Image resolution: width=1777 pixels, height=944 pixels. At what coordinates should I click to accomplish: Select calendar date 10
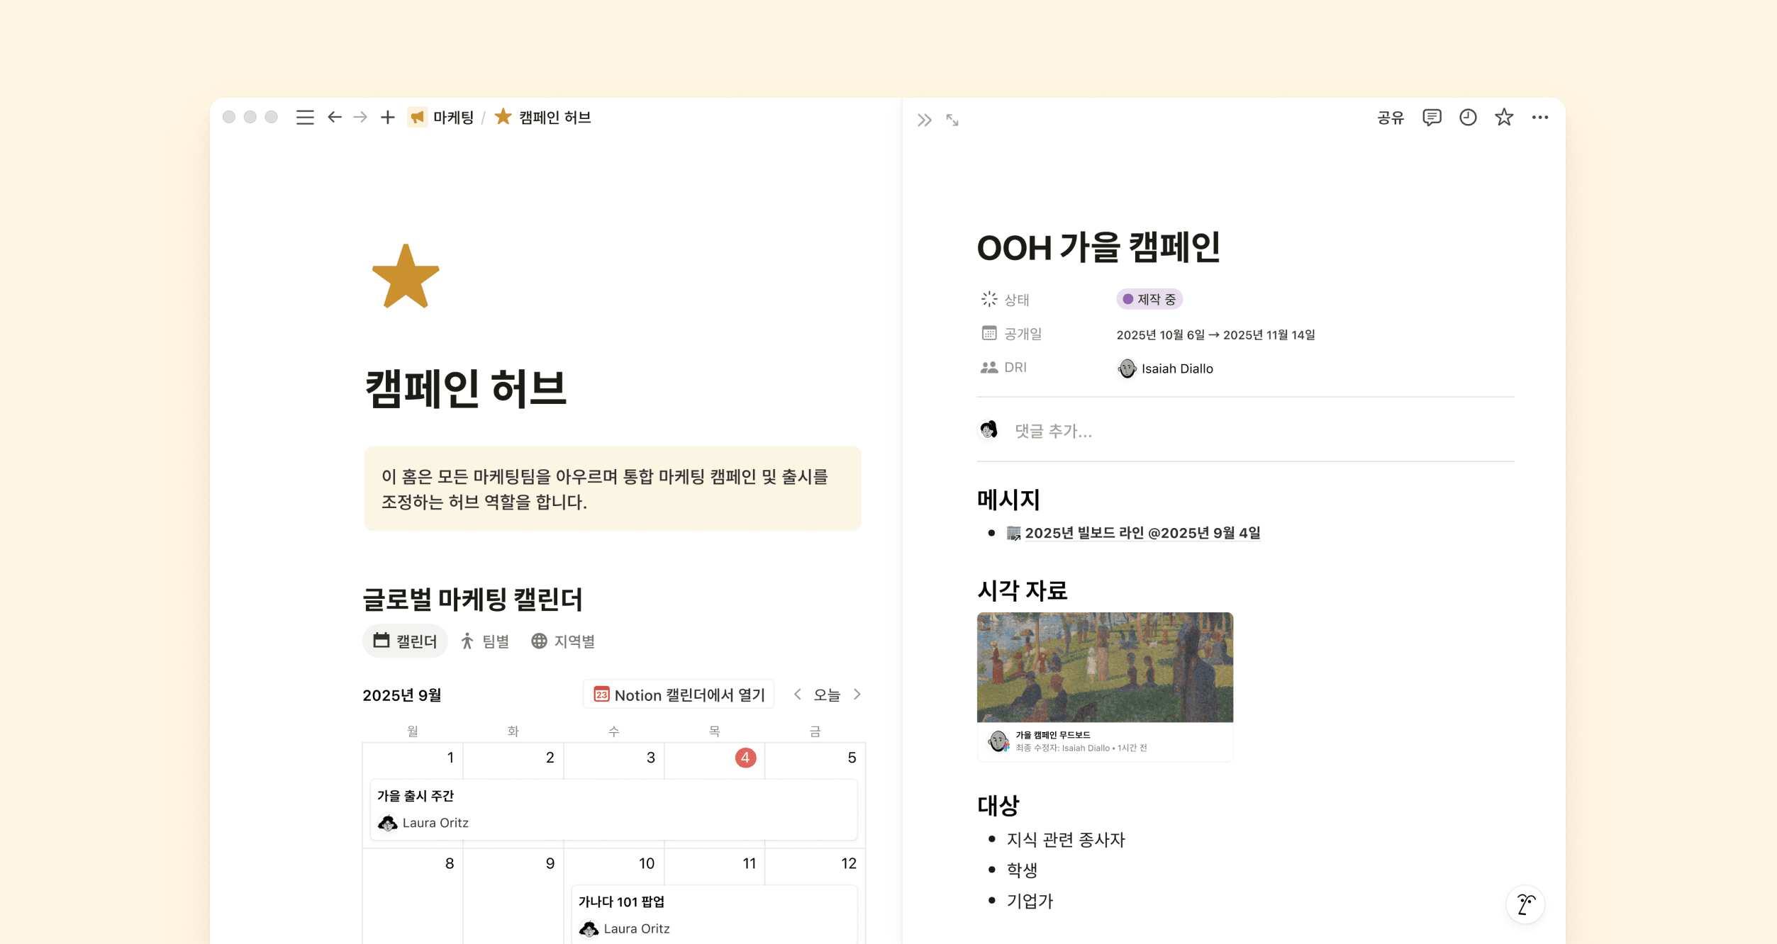point(646,864)
